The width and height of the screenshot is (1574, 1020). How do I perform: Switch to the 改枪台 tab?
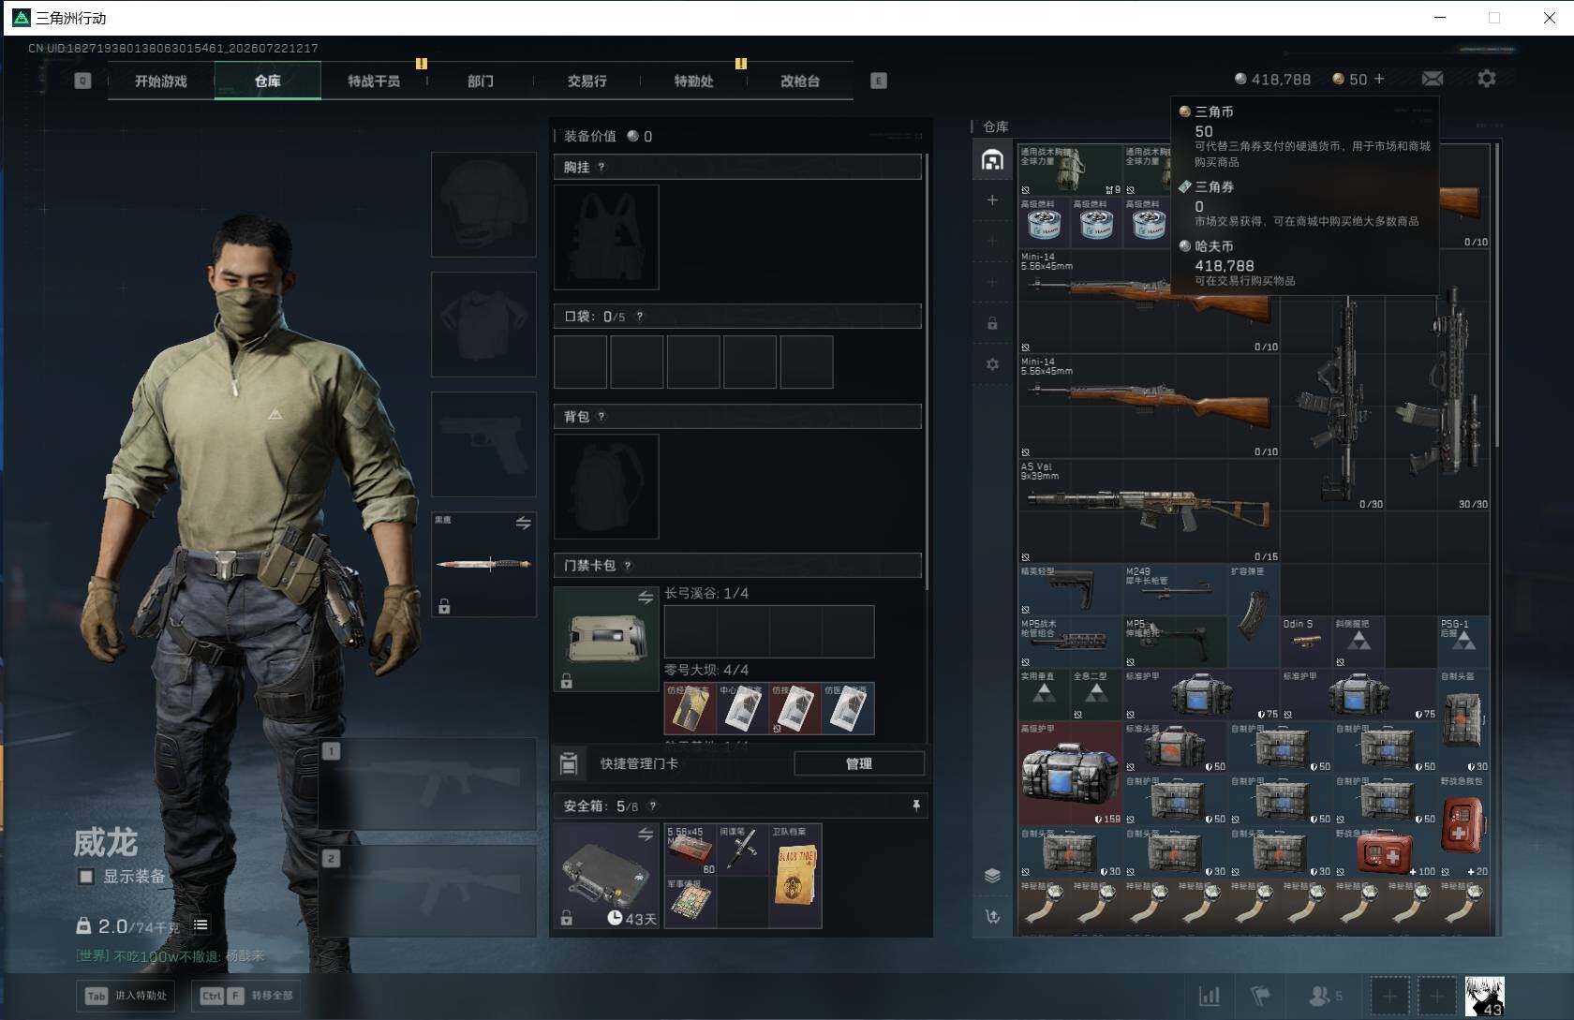point(800,81)
